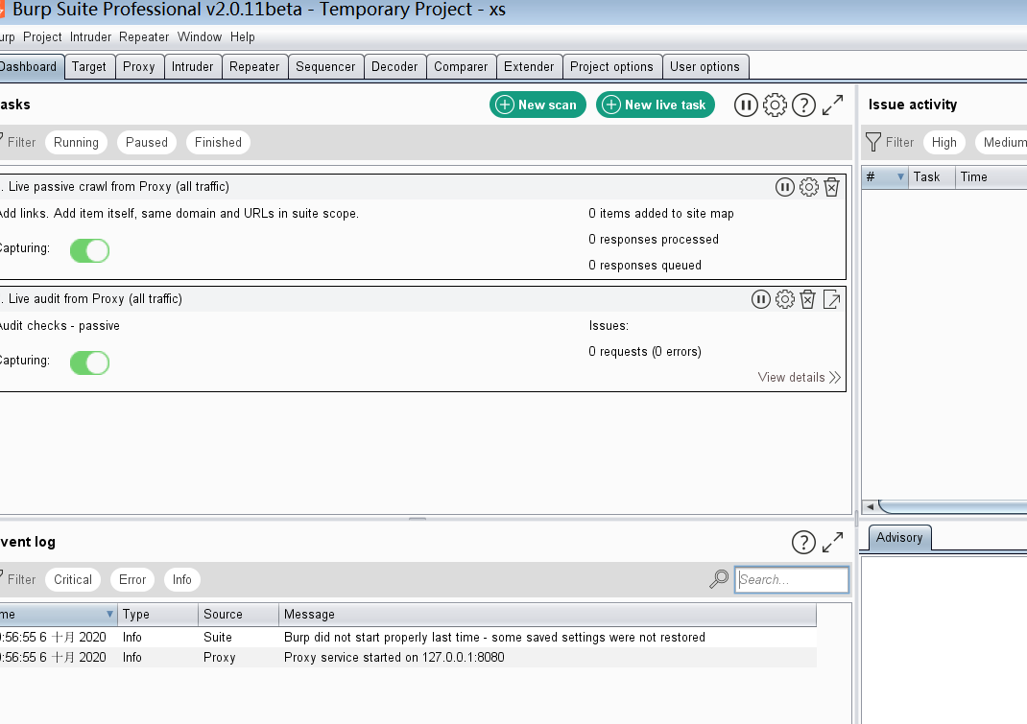The width and height of the screenshot is (1027, 724).
Task: Switch to the Intruder tab
Action: (193, 67)
